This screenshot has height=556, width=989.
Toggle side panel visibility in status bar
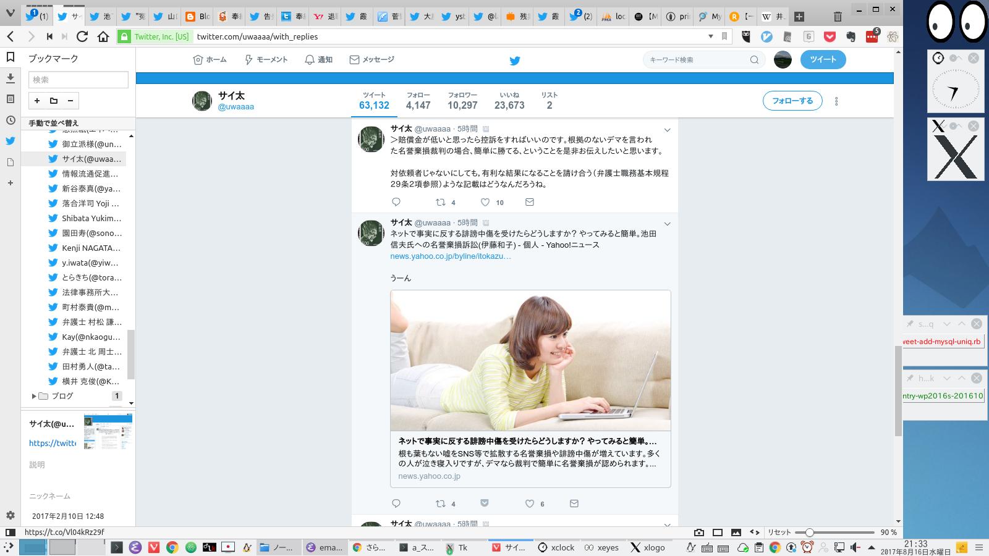pyautogui.click(x=11, y=532)
